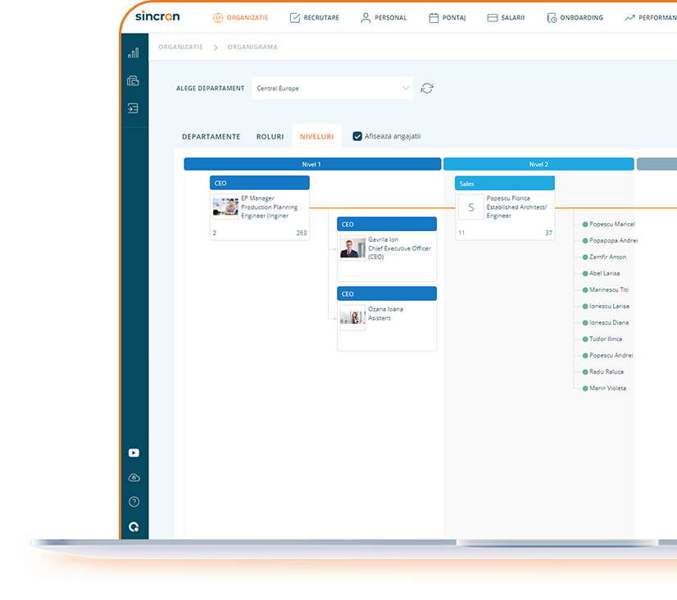The image size is (677, 600).
Task: Open the help question mark icon
Action: click(x=134, y=501)
